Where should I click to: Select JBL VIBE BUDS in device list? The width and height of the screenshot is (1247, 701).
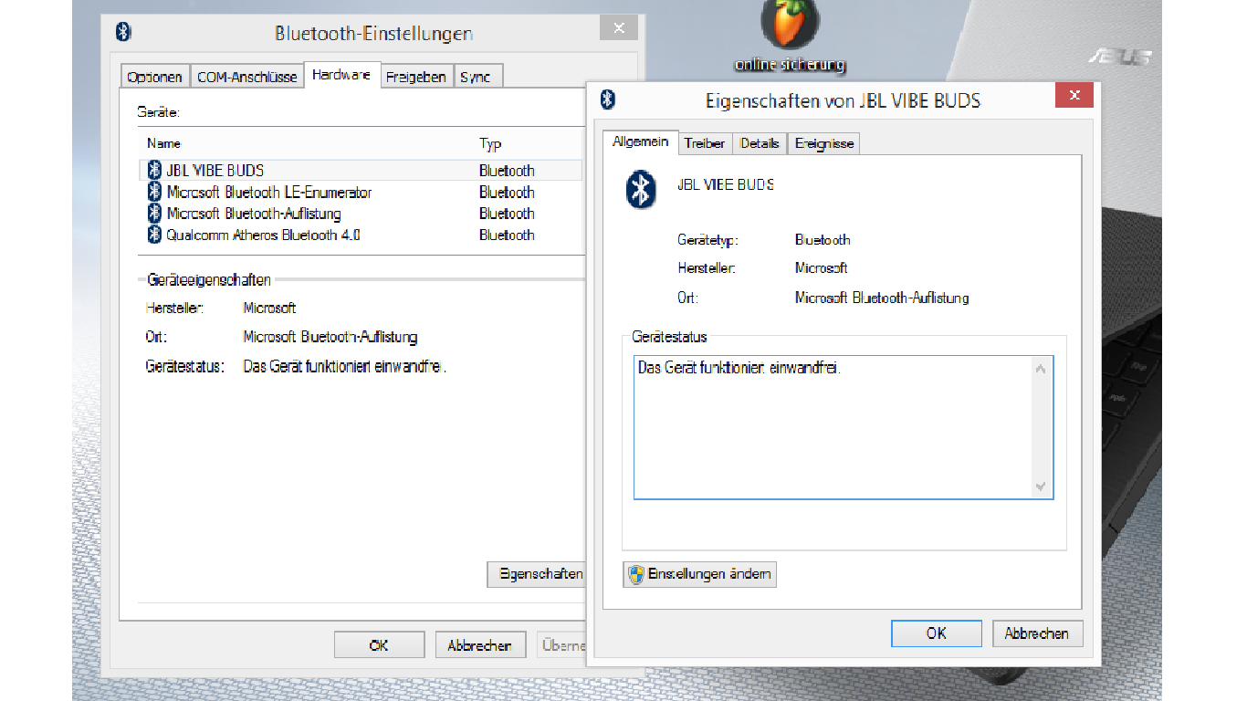pyautogui.click(x=362, y=170)
